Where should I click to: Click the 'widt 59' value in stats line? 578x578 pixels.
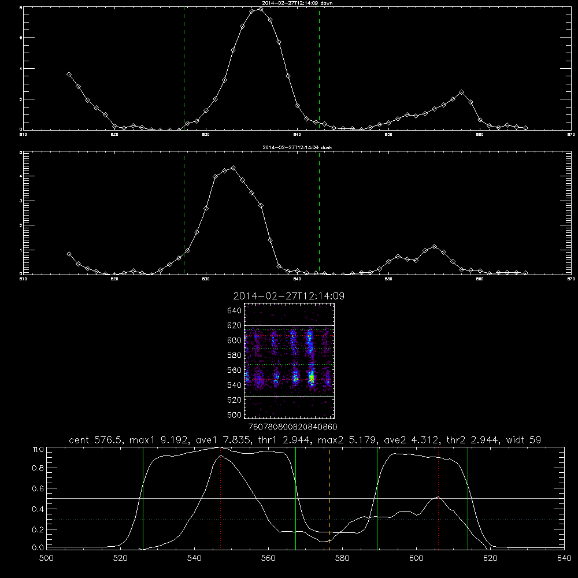pos(524,440)
